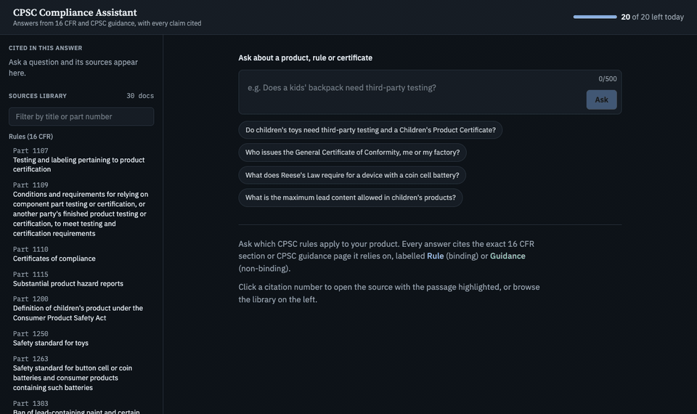Click the '20 of 20 left today' counter

(x=652, y=17)
